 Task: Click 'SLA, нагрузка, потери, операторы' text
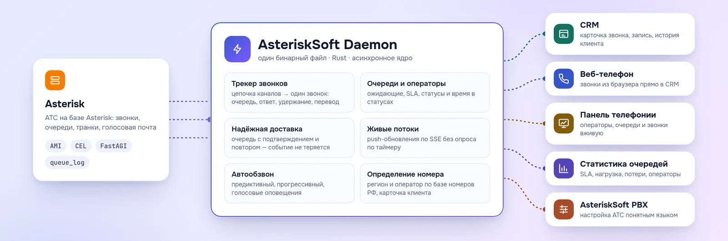point(630,174)
